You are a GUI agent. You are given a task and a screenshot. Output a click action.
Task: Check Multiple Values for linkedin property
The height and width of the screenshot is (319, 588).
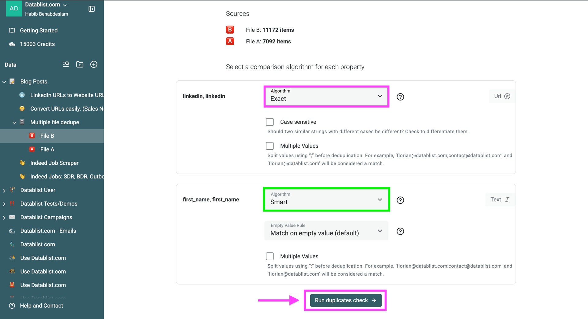[270, 146]
